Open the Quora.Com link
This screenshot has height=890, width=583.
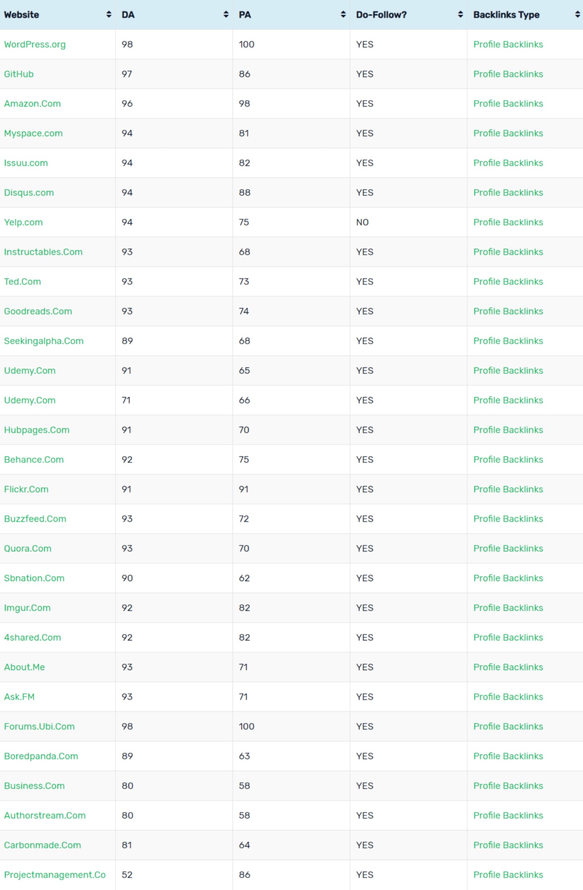28,548
